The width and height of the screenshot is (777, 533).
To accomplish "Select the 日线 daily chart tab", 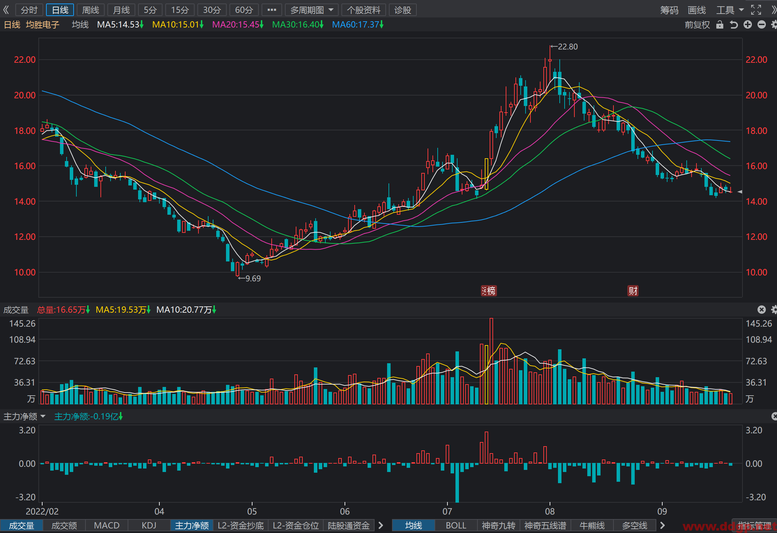I will tap(60, 10).
